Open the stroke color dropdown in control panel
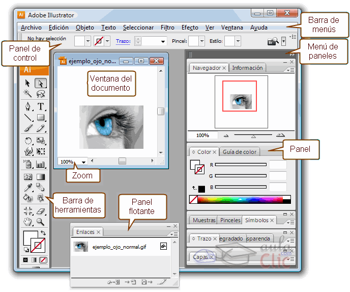 (107, 41)
